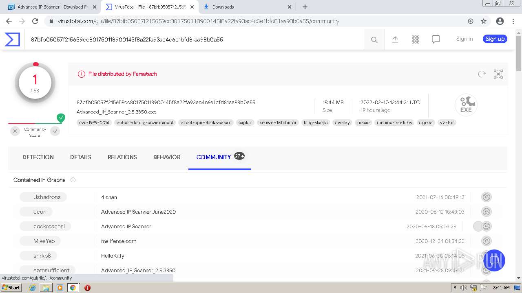Click the known-distributor tag
This screenshot has width=522, height=293.
pyautogui.click(x=278, y=122)
